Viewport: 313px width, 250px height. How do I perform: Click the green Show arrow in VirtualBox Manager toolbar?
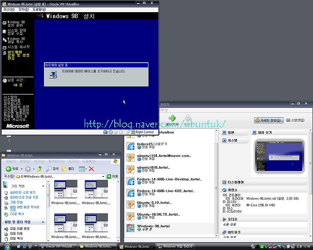tap(172, 118)
